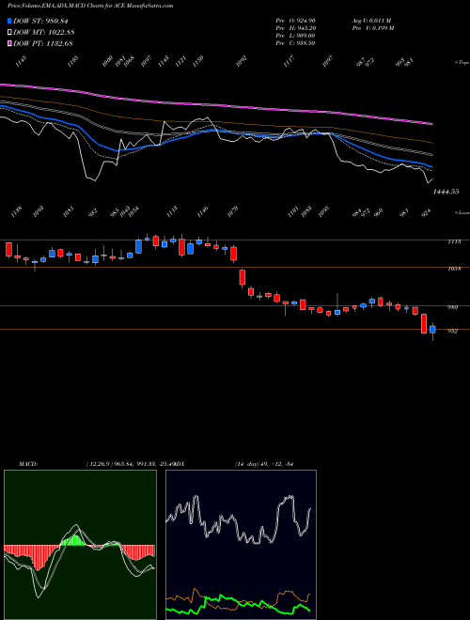Click the 980 price level label
The width and height of the screenshot is (470, 620).
click(454, 307)
